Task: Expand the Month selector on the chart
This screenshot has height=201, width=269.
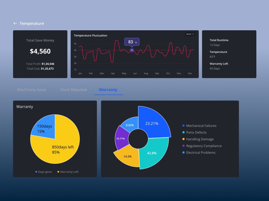Action: 190,34
